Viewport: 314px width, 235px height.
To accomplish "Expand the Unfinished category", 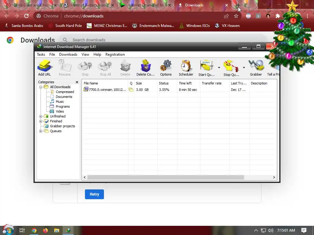I will [x=41, y=116].
